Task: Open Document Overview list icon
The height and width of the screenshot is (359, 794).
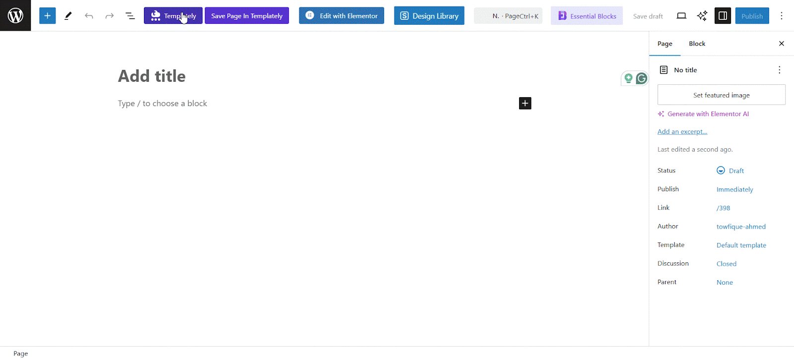Action: 130,16
